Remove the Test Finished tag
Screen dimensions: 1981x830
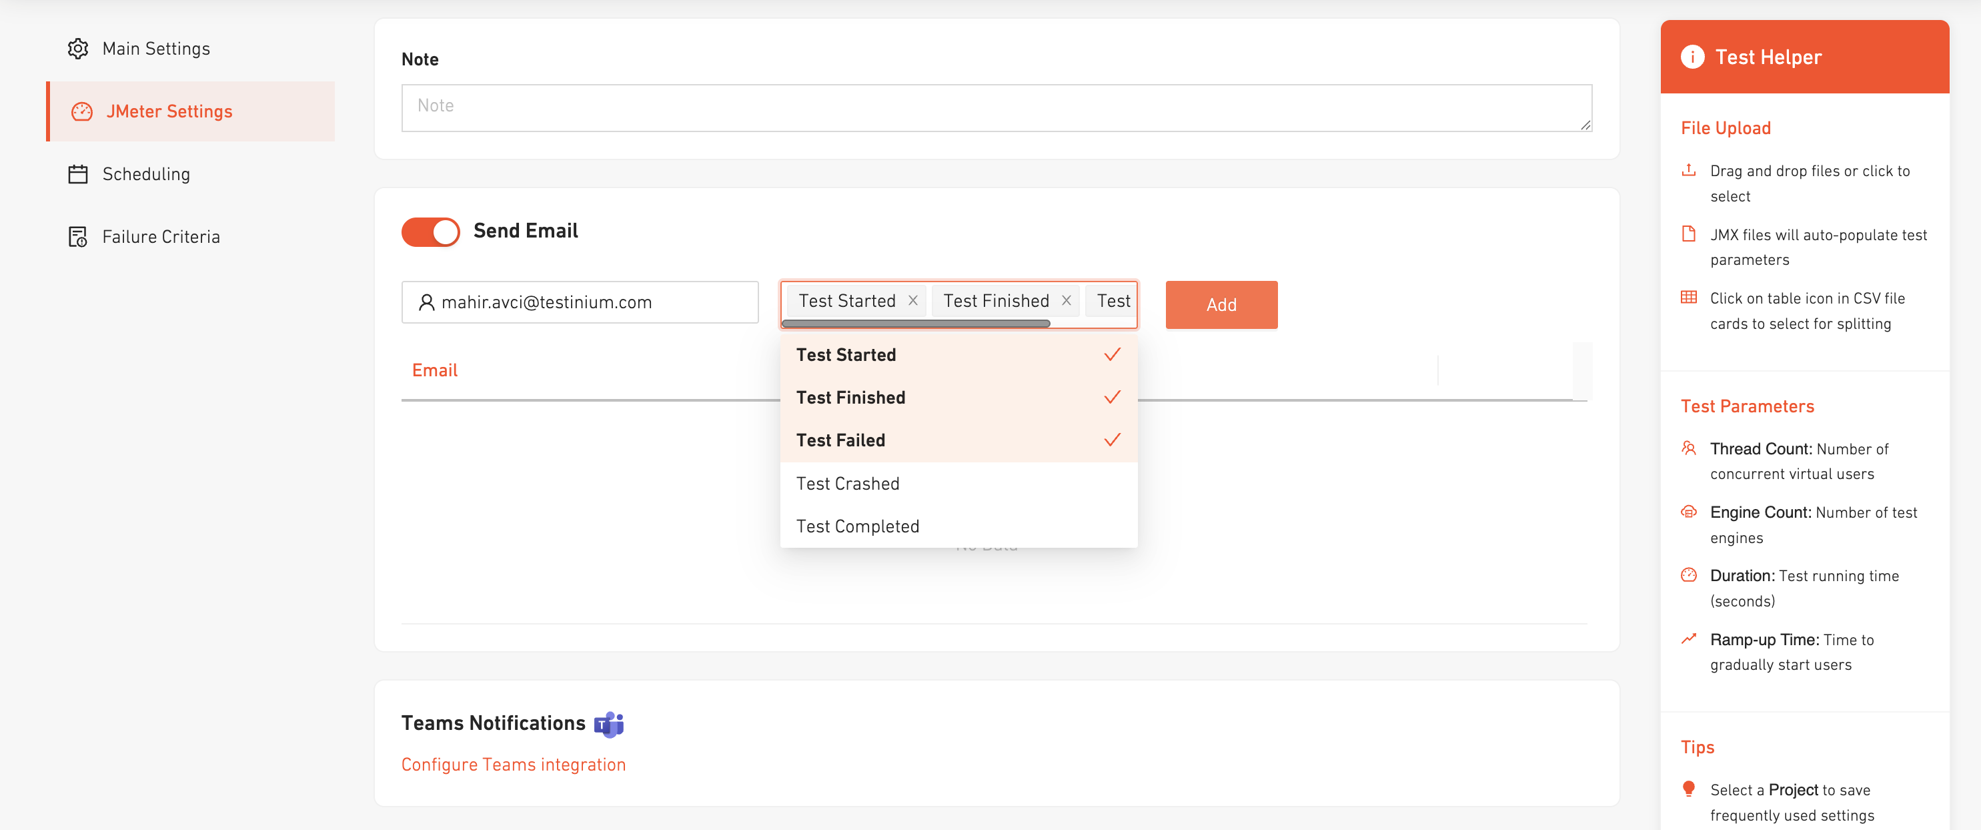click(1066, 301)
